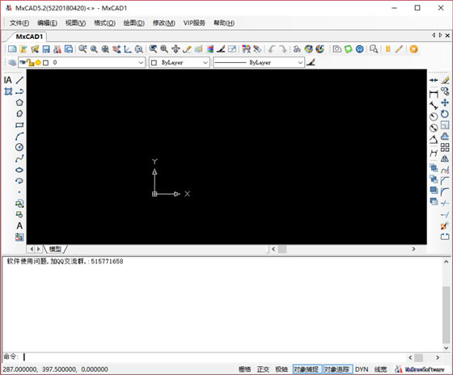453x375 pixels.
Task: Select the Line drawing tool
Action: tap(19, 80)
